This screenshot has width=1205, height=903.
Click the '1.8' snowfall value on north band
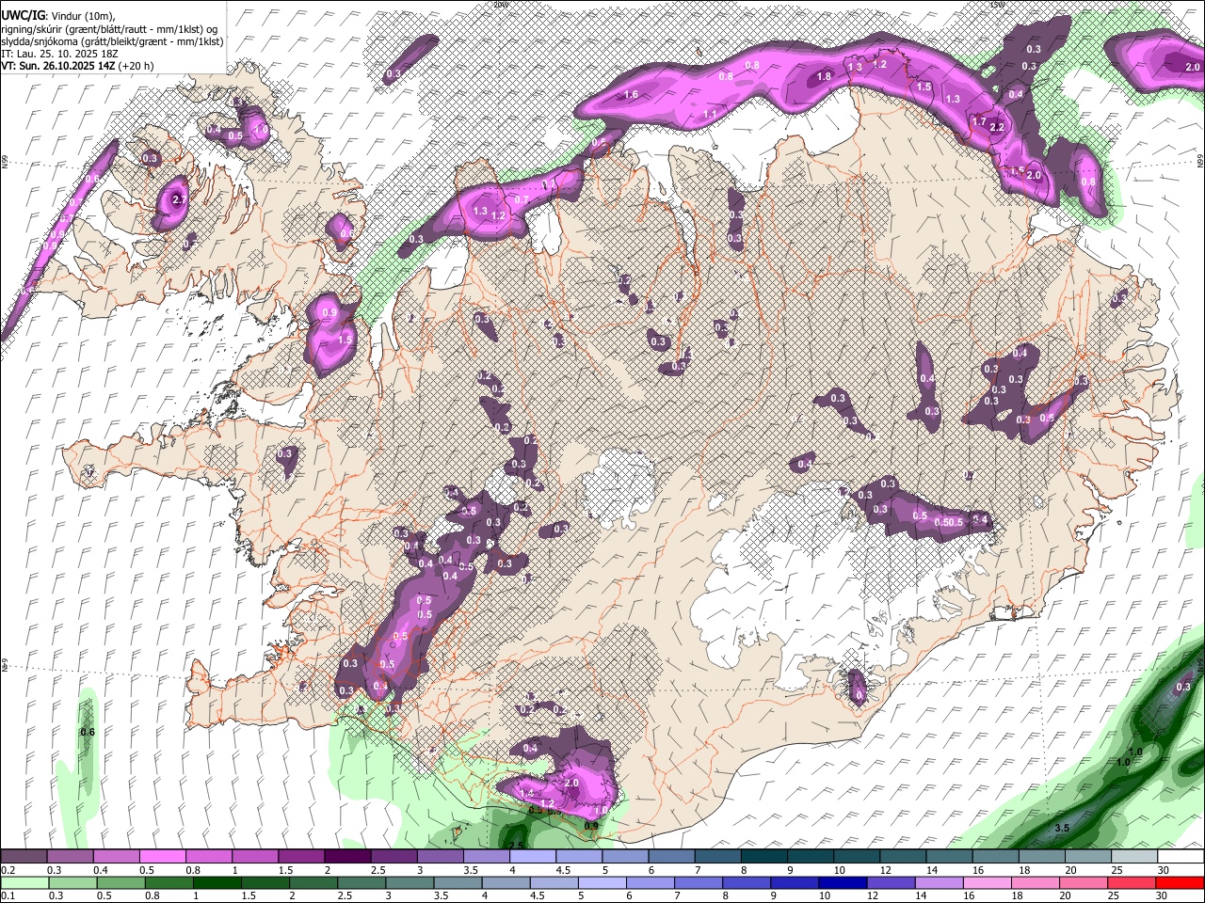[x=825, y=76]
